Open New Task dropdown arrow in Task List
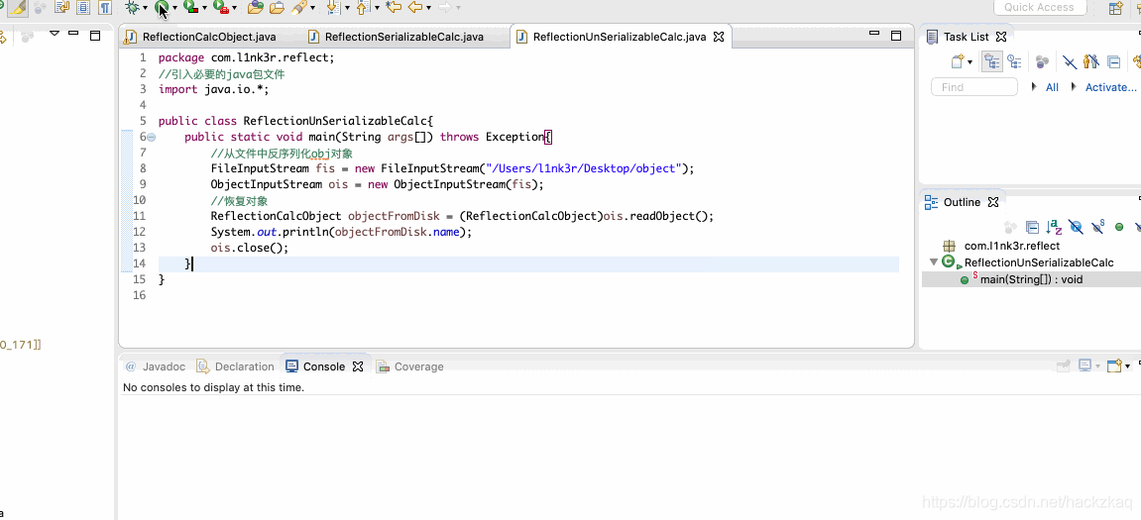Viewport: 1141px width, 520px height. 970,62
